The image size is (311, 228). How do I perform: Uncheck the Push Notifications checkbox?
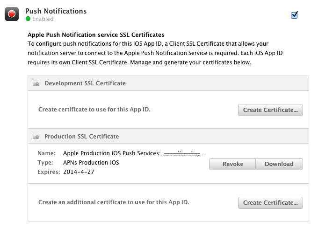(294, 15)
